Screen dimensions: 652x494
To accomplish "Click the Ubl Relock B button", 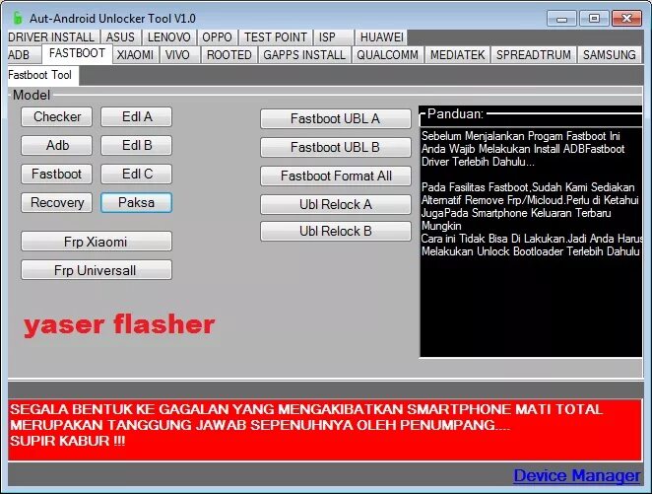I will 336,231.
